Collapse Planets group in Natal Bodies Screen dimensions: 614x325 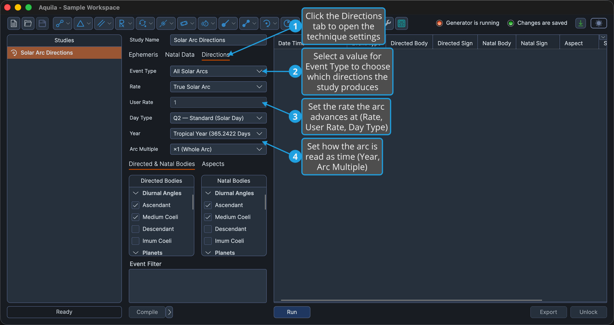(208, 253)
